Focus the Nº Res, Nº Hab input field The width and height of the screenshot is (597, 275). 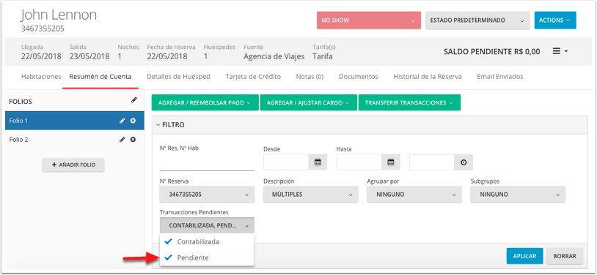(x=207, y=163)
